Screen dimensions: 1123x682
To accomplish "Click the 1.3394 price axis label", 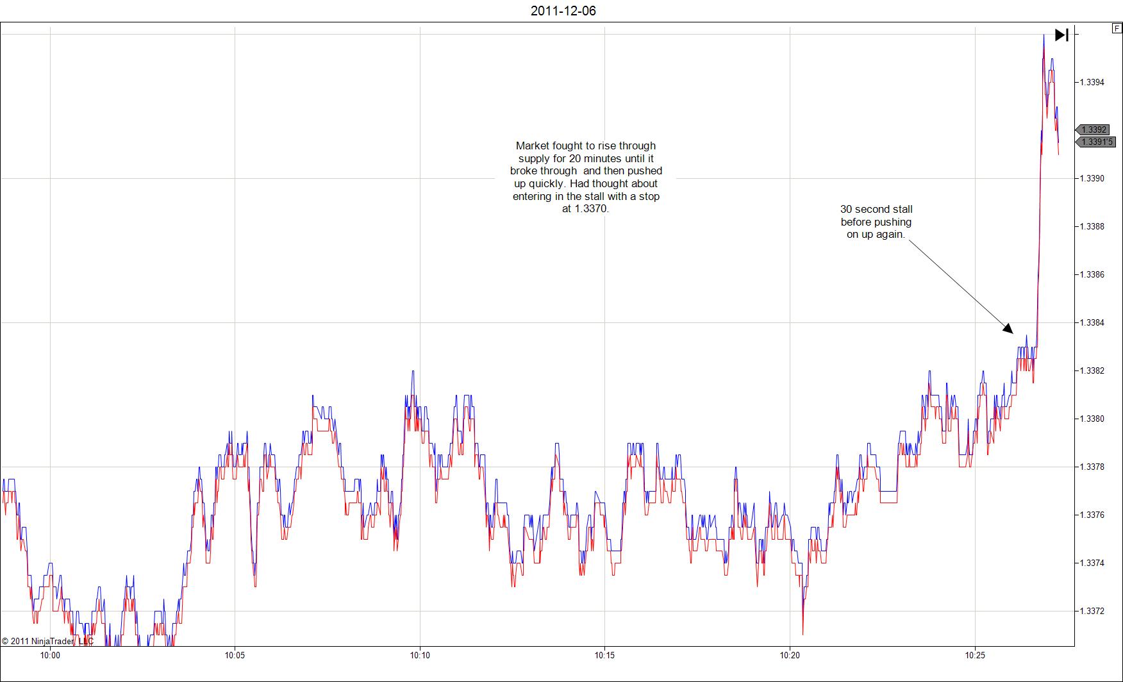I will click(1092, 82).
